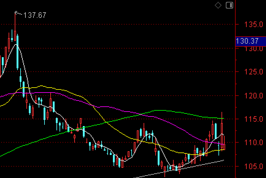Viewport: 266px width, 178px height.
Task: Click the 110.0 price axis label
Action: click(254, 142)
